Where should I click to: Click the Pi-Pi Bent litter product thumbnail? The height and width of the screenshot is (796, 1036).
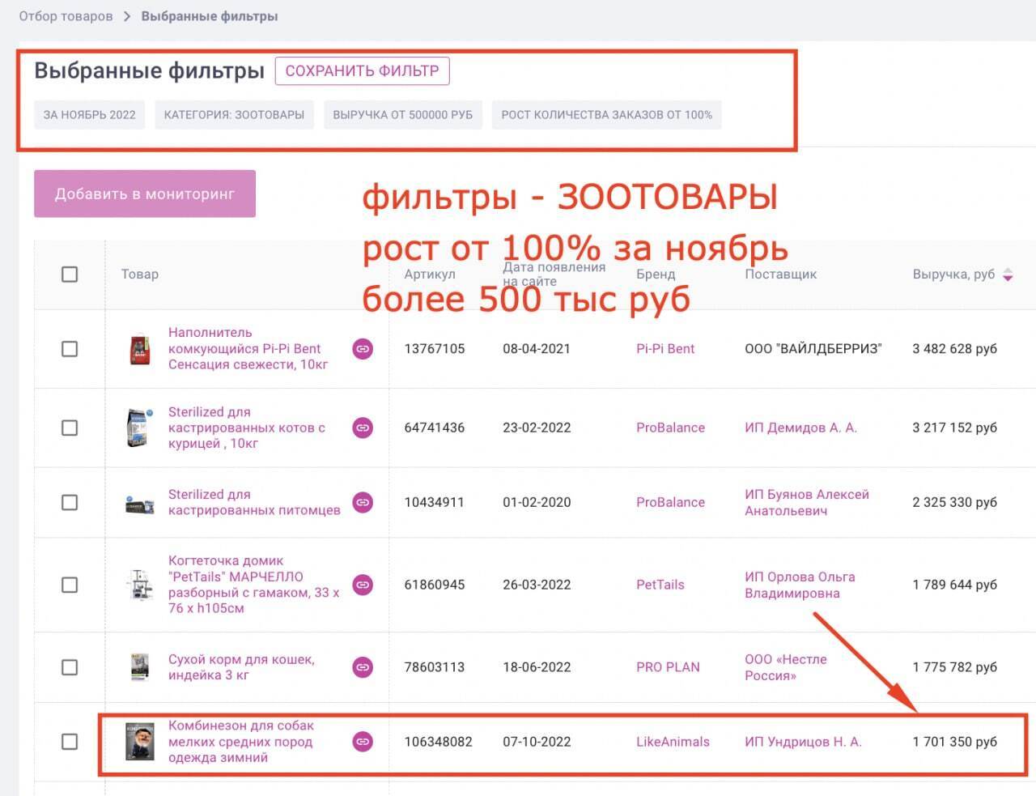click(141, 349)
